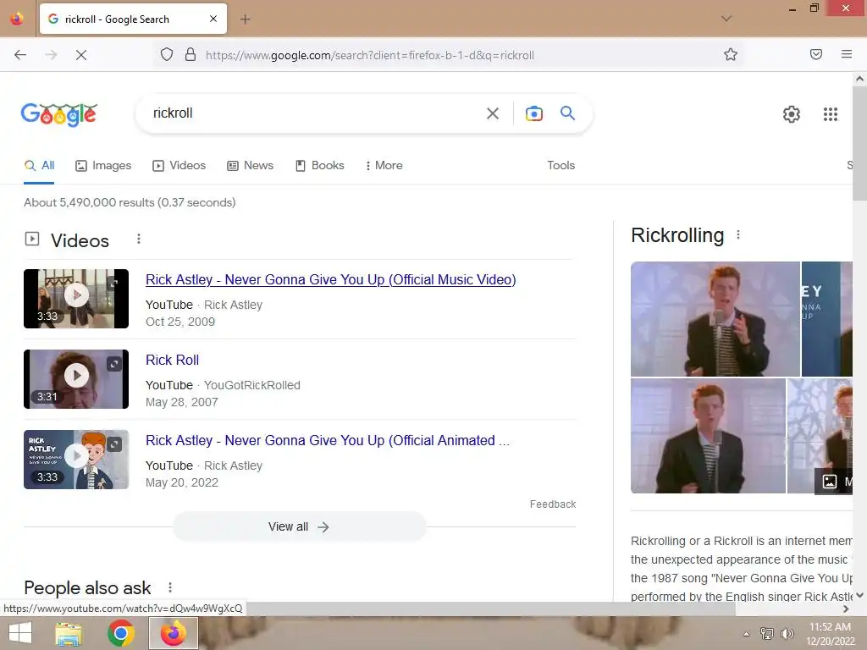Open Official Animated video link
This screenshot has height=650, width=867.
(x=328, y=440)
